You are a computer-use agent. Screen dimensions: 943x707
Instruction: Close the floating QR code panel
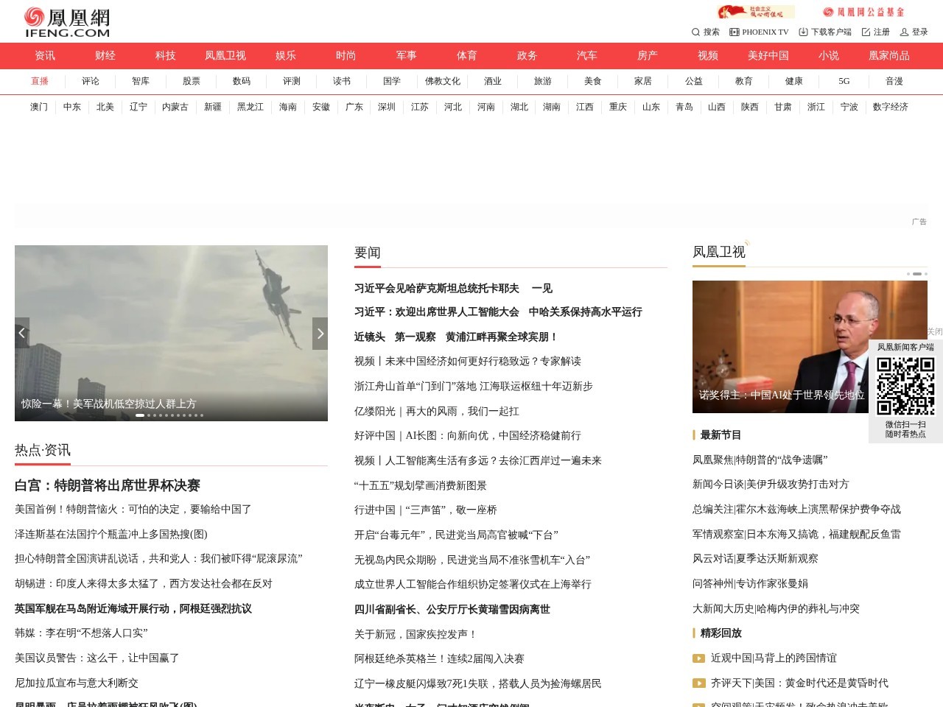(934, 331)
